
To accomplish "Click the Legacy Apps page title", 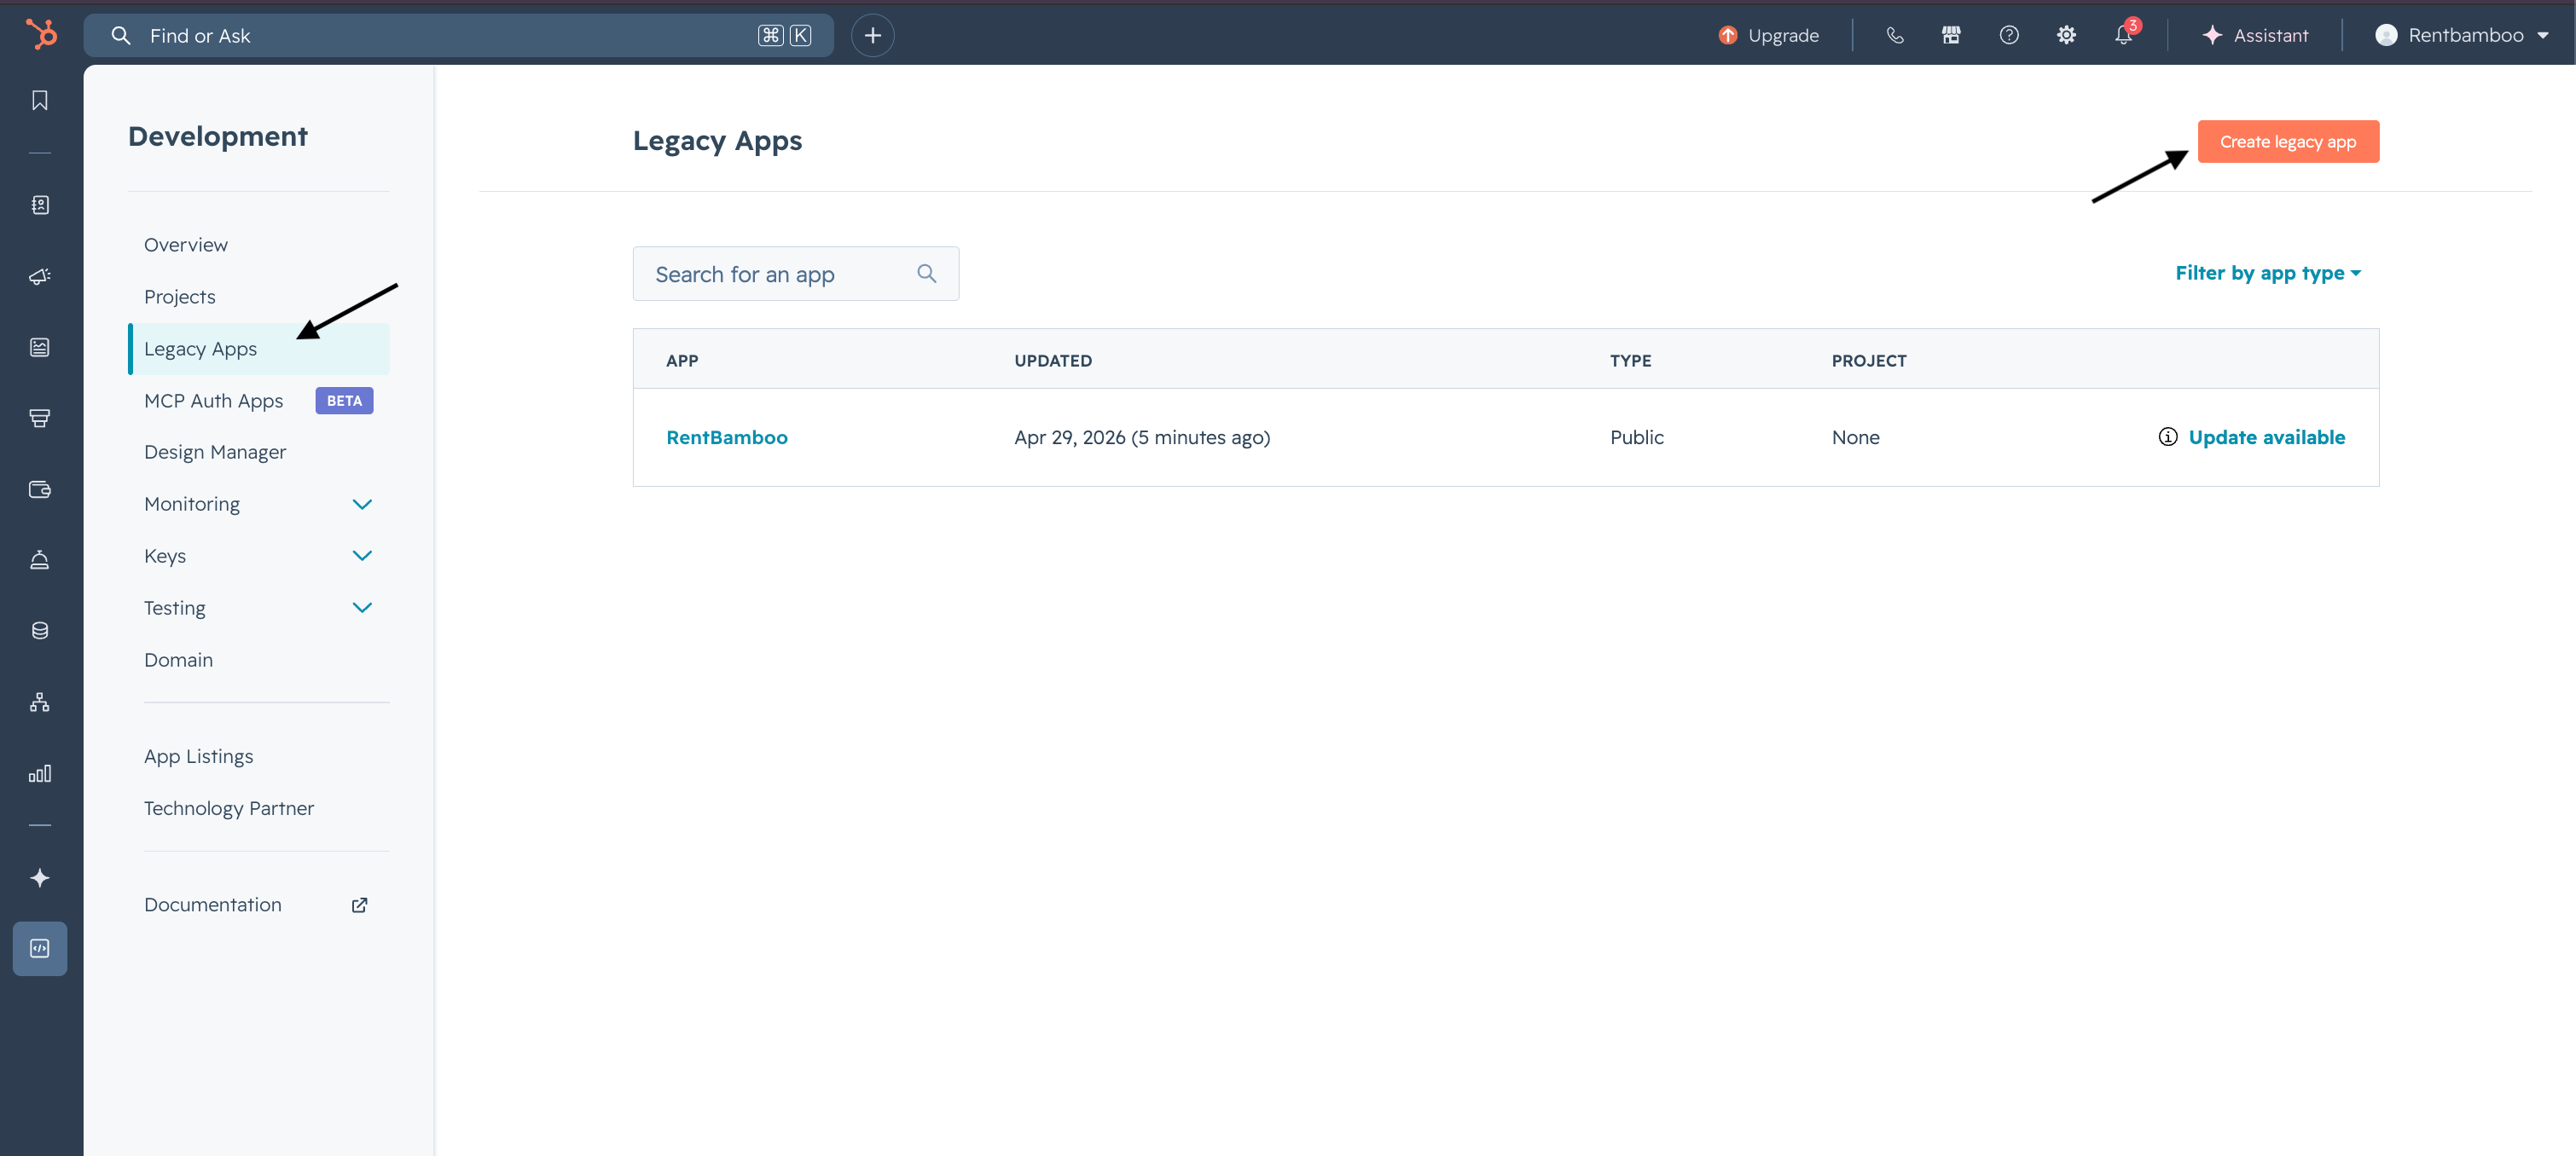I will [x=718, y=141].
